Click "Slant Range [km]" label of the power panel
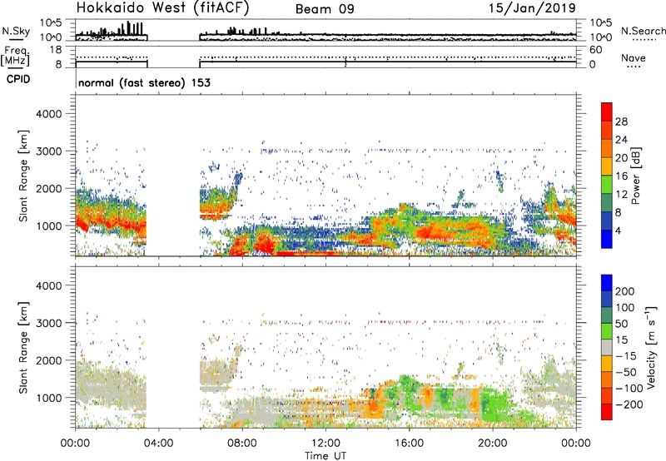Screen dimensions: 666x461 click(x=23, y=176)
